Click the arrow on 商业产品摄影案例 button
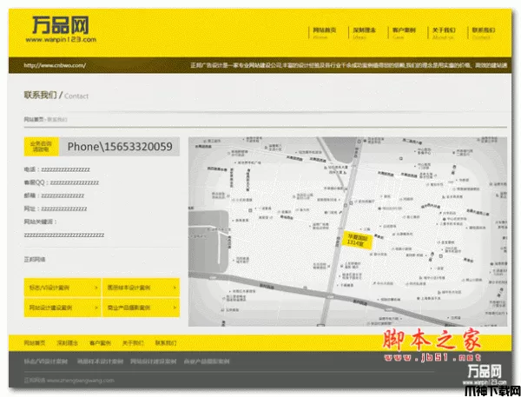The width and height of the screenshot is (521, 397). [175, 308]
